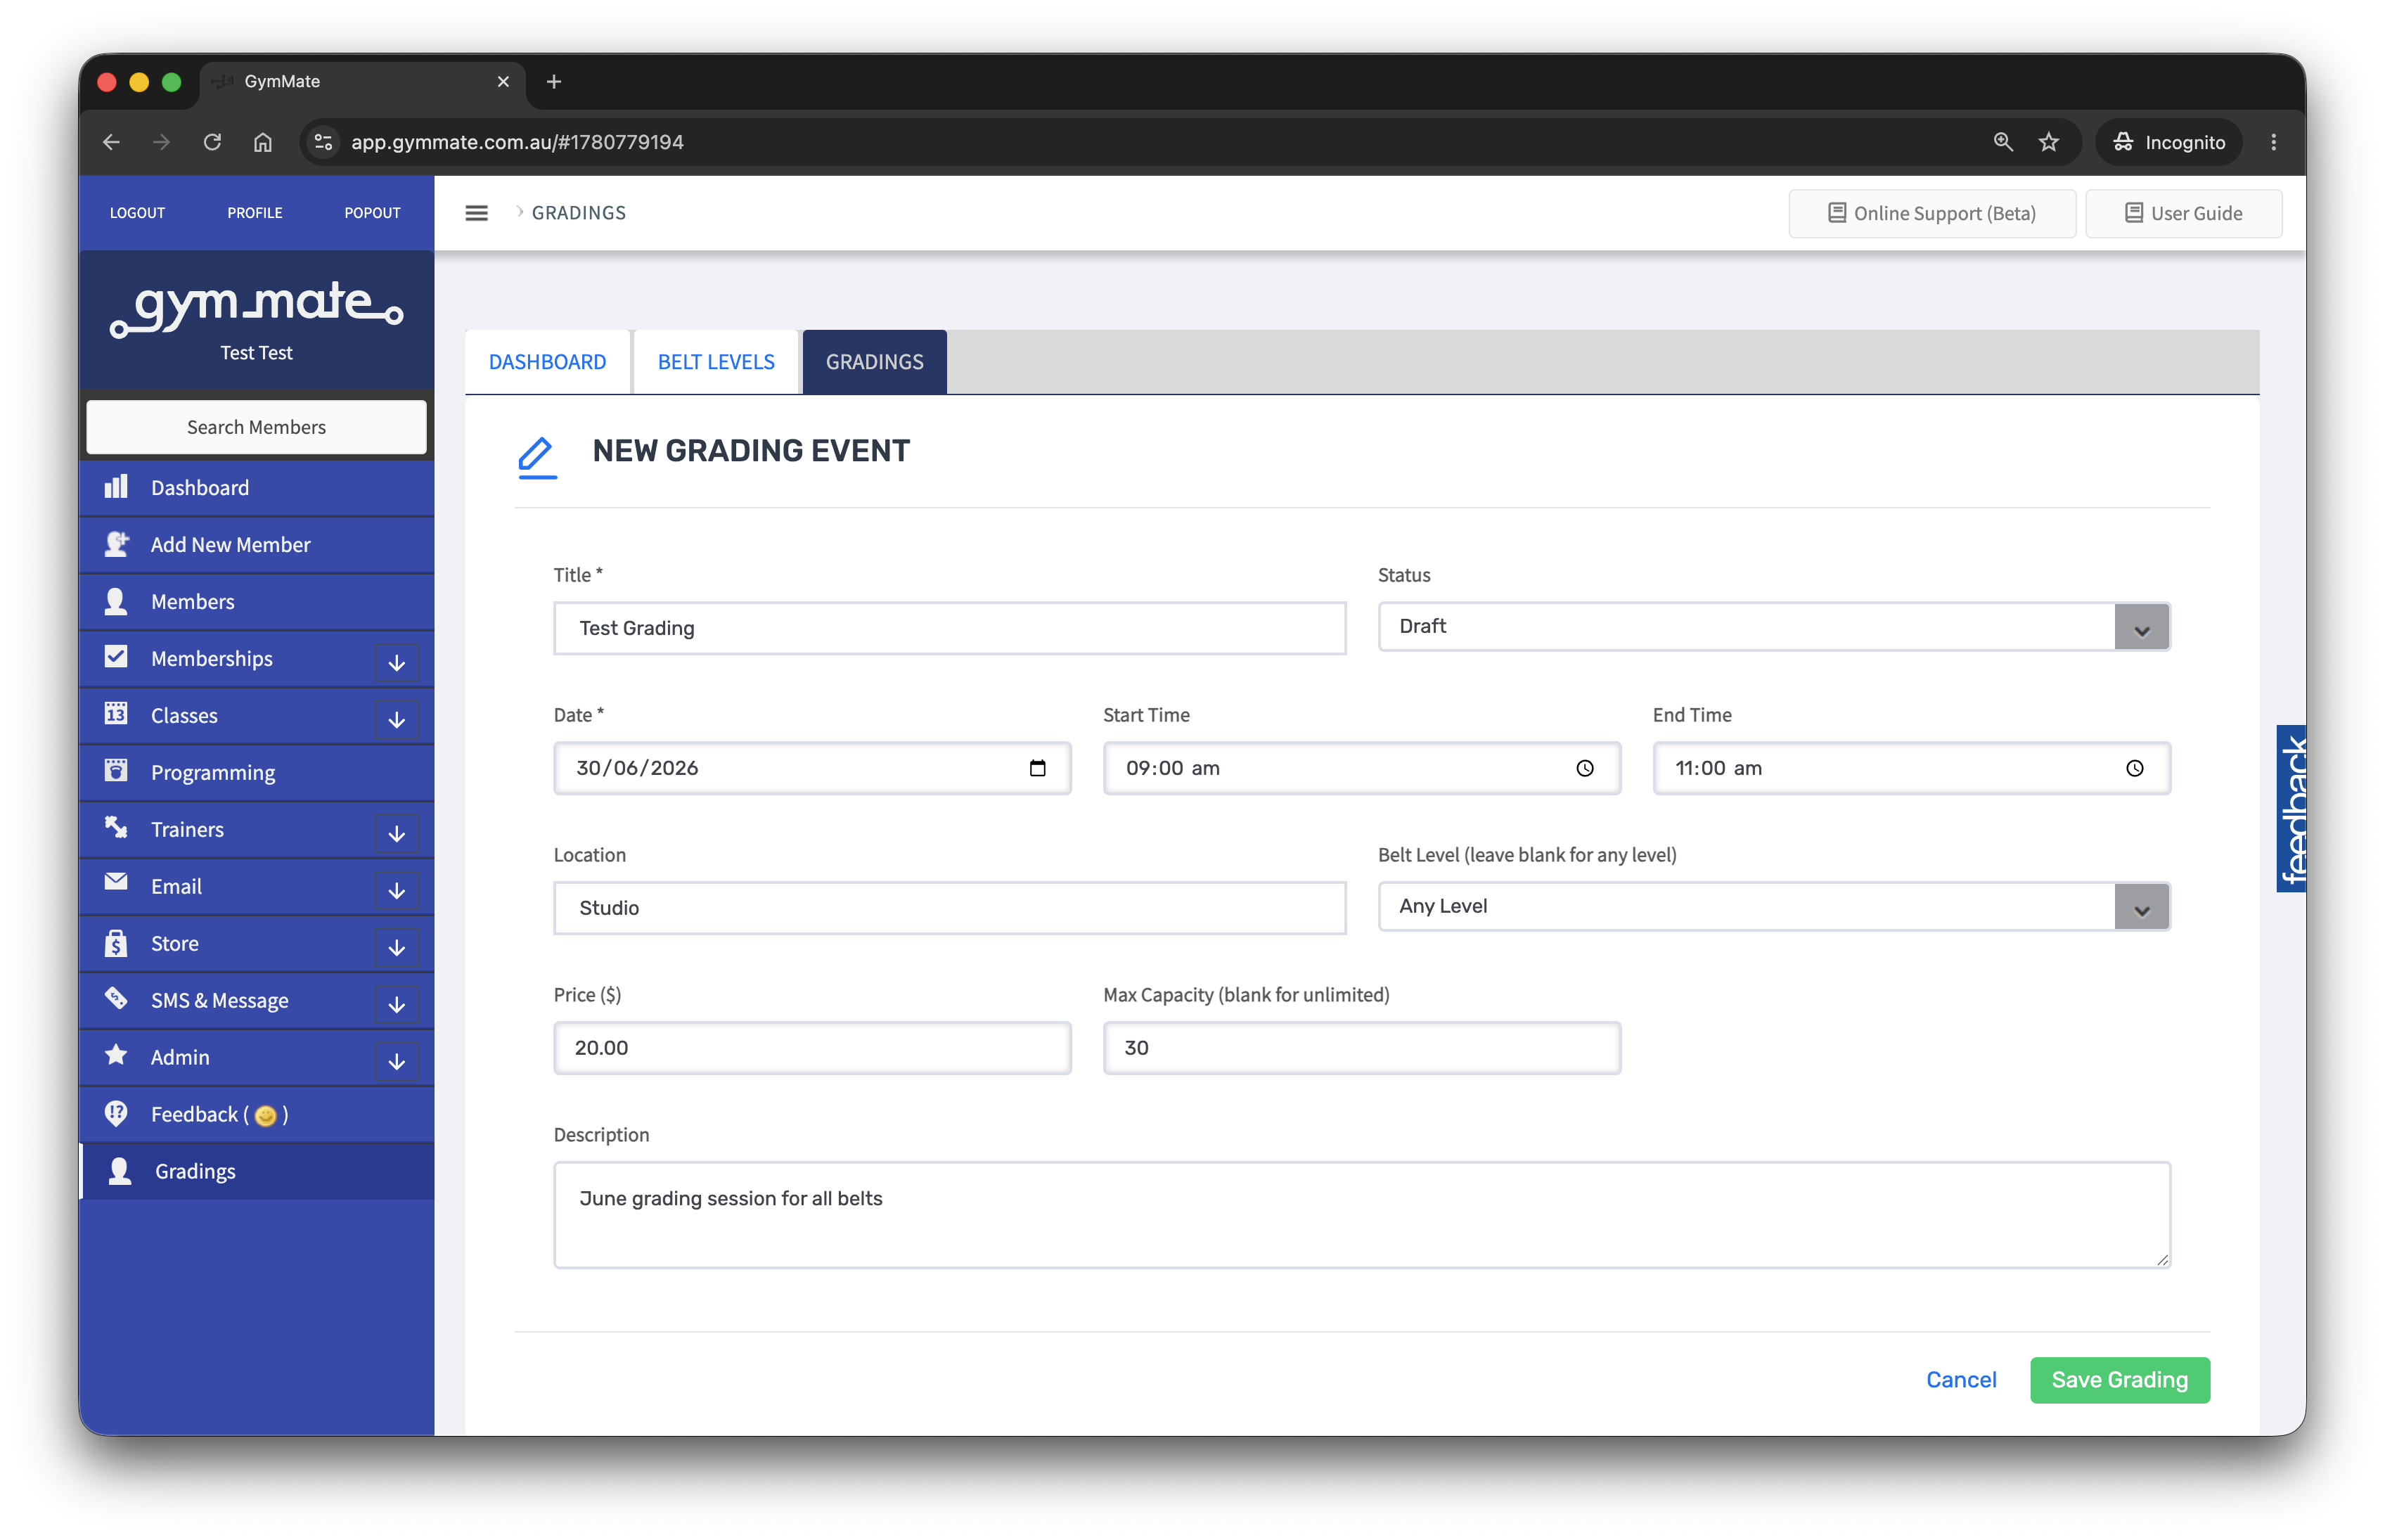
Task: Expand the Store submenu arrow
Action: [x=397, y=947]
